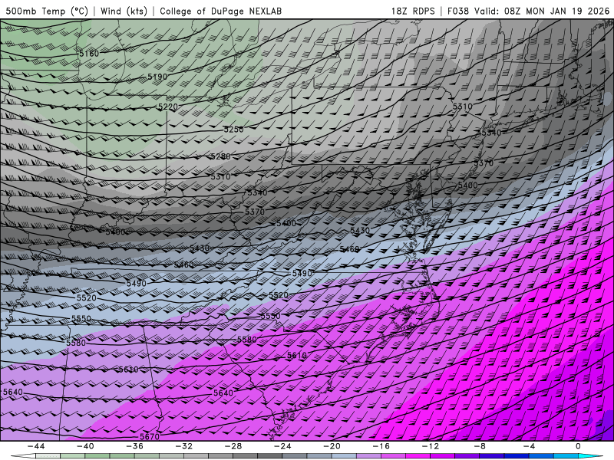The height and width of the screenshot is (460, 614).
Task: Click the -32 temperature scale label
Action: [x=183, y=446]
